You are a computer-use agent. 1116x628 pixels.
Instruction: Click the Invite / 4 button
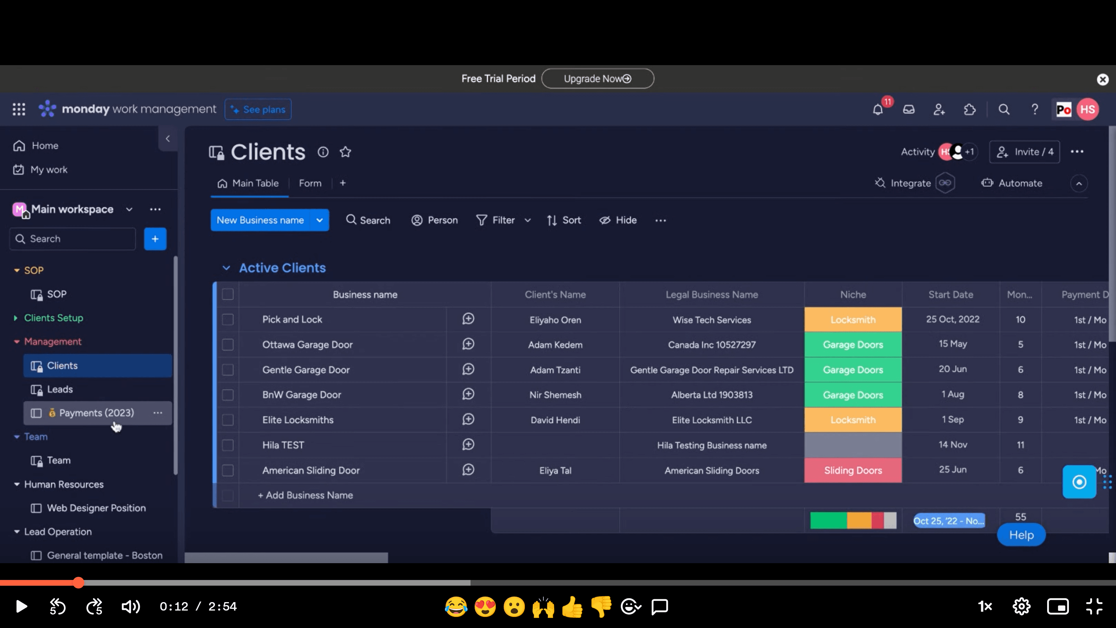tap(1024, 152)
